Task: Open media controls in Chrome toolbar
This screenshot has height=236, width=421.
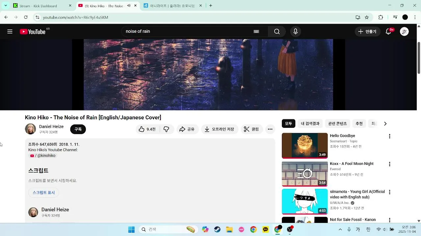Action: (395, 17)
